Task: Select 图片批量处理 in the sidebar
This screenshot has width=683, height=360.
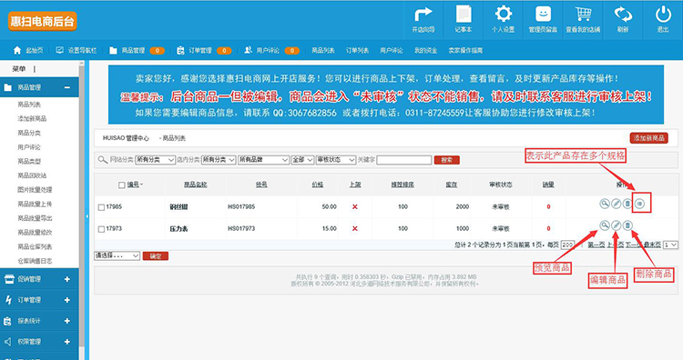Action: (x=35, y=190)
